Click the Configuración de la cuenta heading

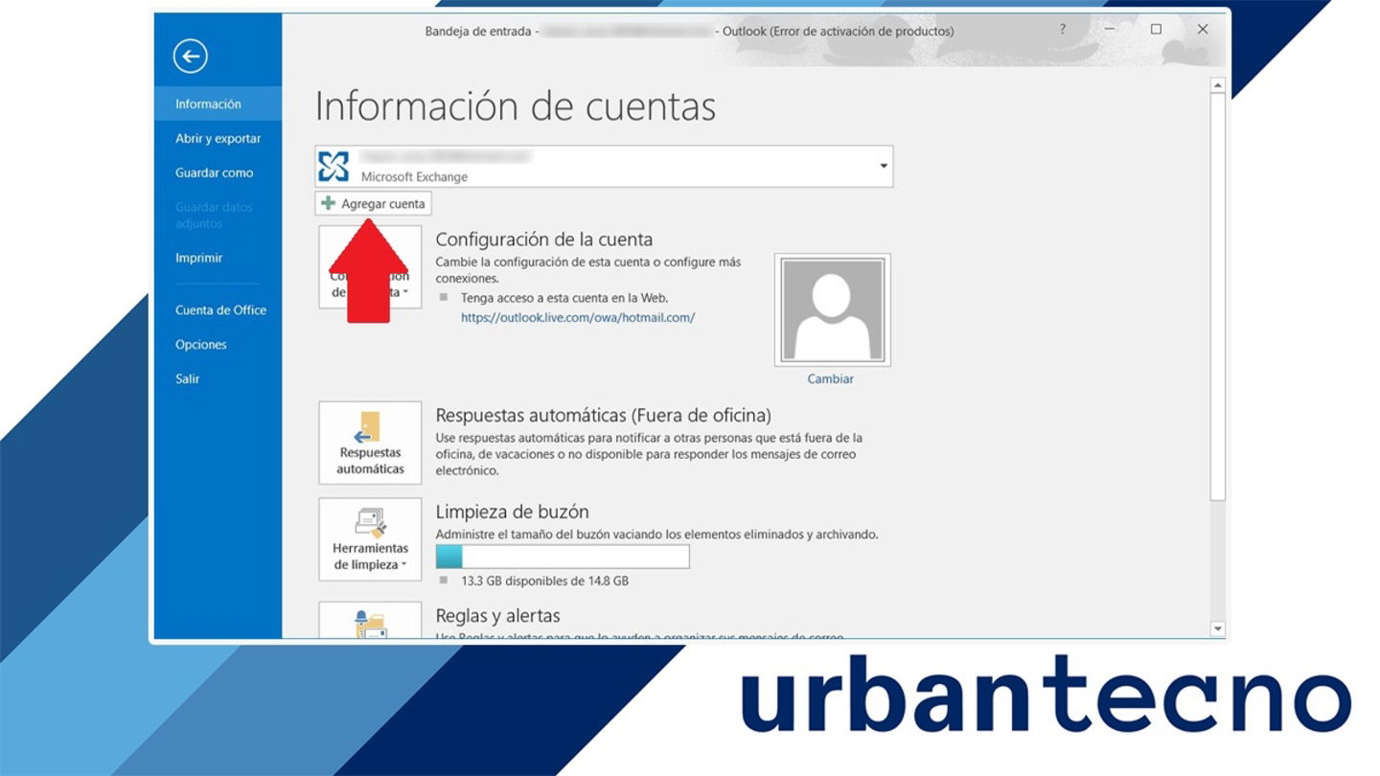click(543, 240)
